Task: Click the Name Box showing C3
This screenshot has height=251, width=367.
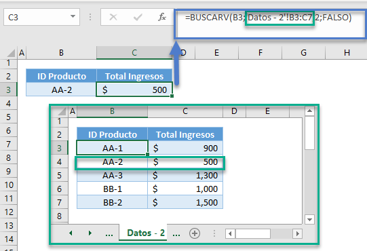Action: click(41, 17)
